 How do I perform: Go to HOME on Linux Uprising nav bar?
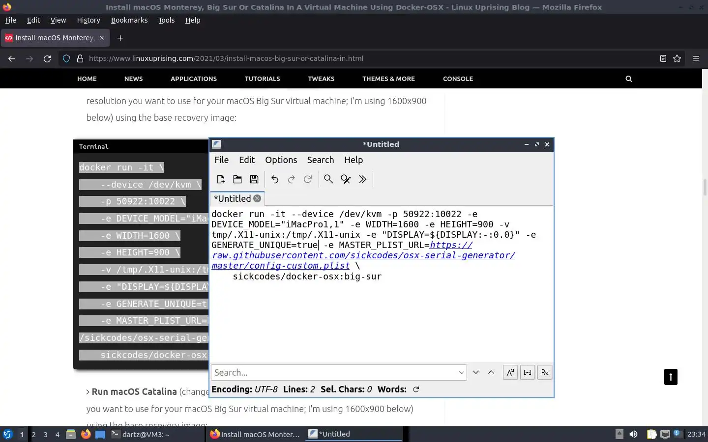coord(87,79)
